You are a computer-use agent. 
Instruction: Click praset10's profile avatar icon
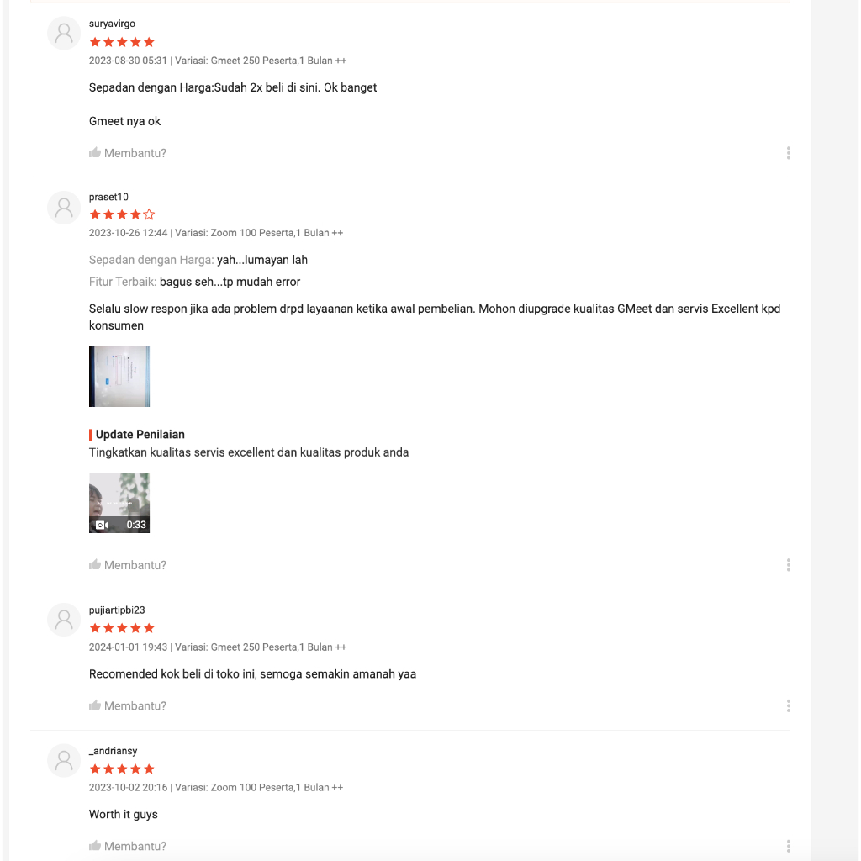point(64,208)
